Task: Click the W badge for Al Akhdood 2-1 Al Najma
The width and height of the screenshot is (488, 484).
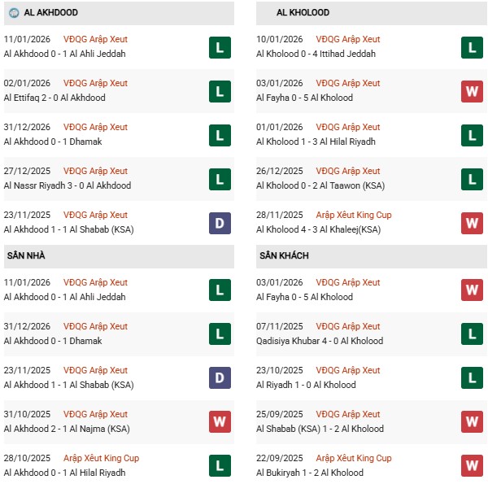Action: tap(220, 422)
